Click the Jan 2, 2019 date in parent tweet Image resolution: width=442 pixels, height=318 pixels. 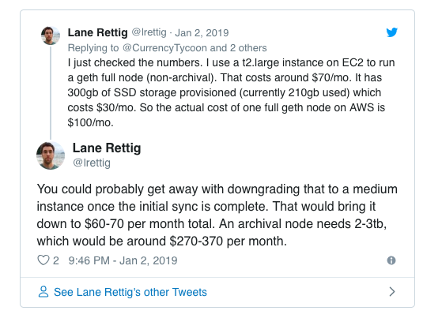pyautogui.click(x=202, y=32)
